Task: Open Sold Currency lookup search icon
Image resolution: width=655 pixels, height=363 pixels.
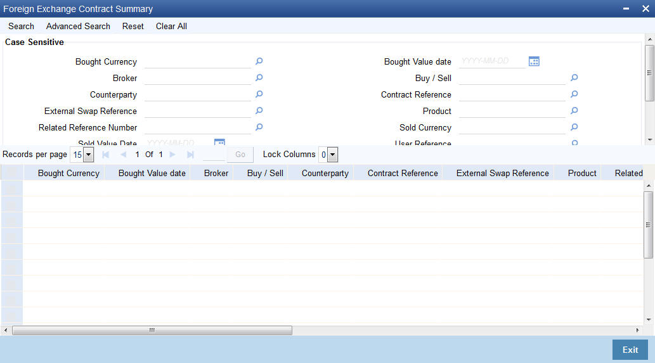Action: [574, 127]
